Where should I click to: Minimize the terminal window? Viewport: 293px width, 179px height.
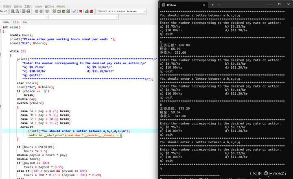coord(270,4)
